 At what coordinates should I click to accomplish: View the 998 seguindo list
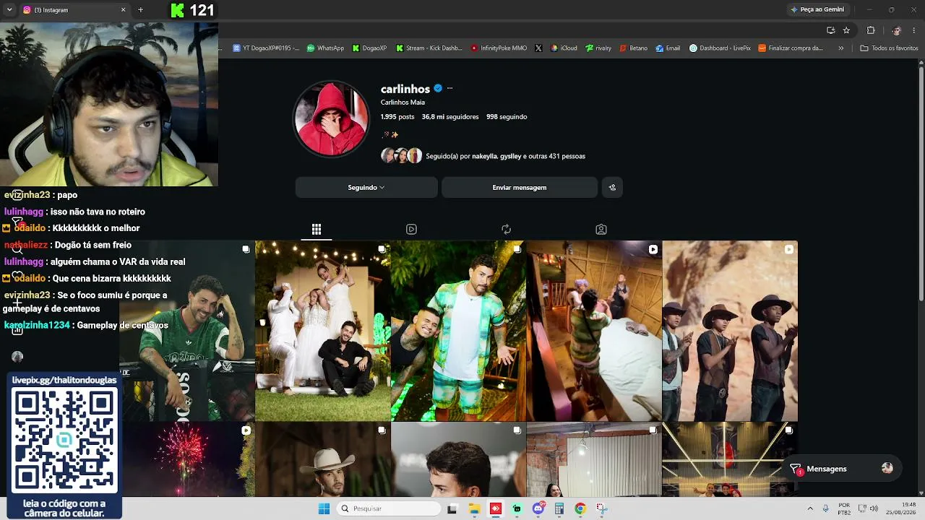[507, 116]
